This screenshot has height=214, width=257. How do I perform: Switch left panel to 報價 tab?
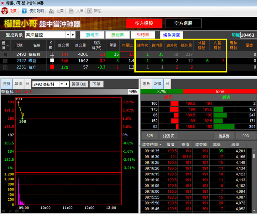coord(18,84)
